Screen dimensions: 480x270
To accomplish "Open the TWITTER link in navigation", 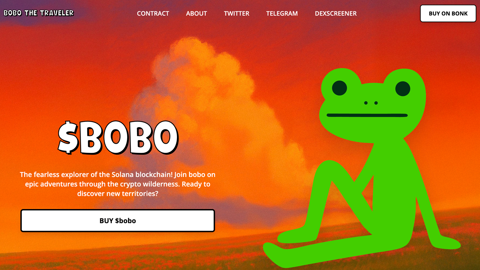I will [x=236, y=13].
